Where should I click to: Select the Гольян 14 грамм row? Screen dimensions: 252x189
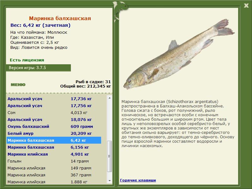54,161
